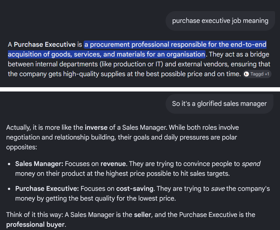The height and width of the screenshot is (230, 280).
Task: Select the "So it's a glorified sales manager" bubble
Action: [x=219, y=104]
